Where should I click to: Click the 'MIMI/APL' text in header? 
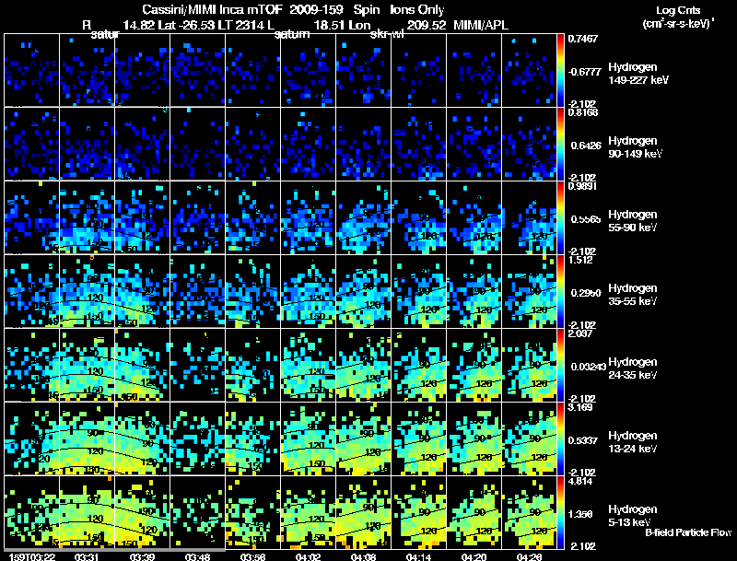480,25
